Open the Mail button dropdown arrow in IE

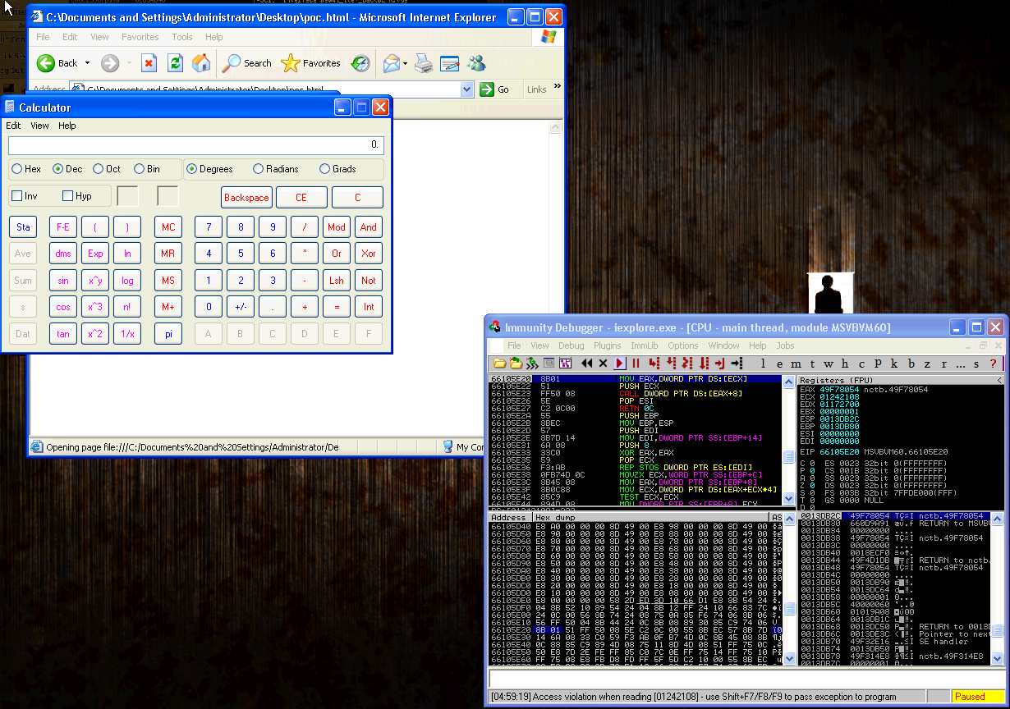click(x=405, y=63)
